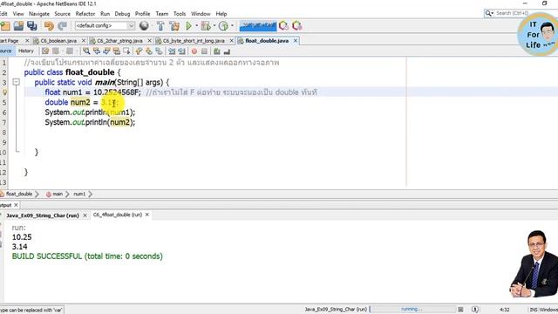Open the Debug menu
Screen dimensions: 558x314
[x=122, y=14]
